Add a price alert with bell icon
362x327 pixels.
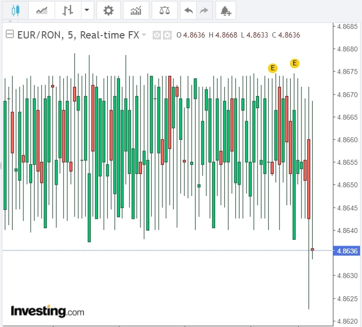226,10
